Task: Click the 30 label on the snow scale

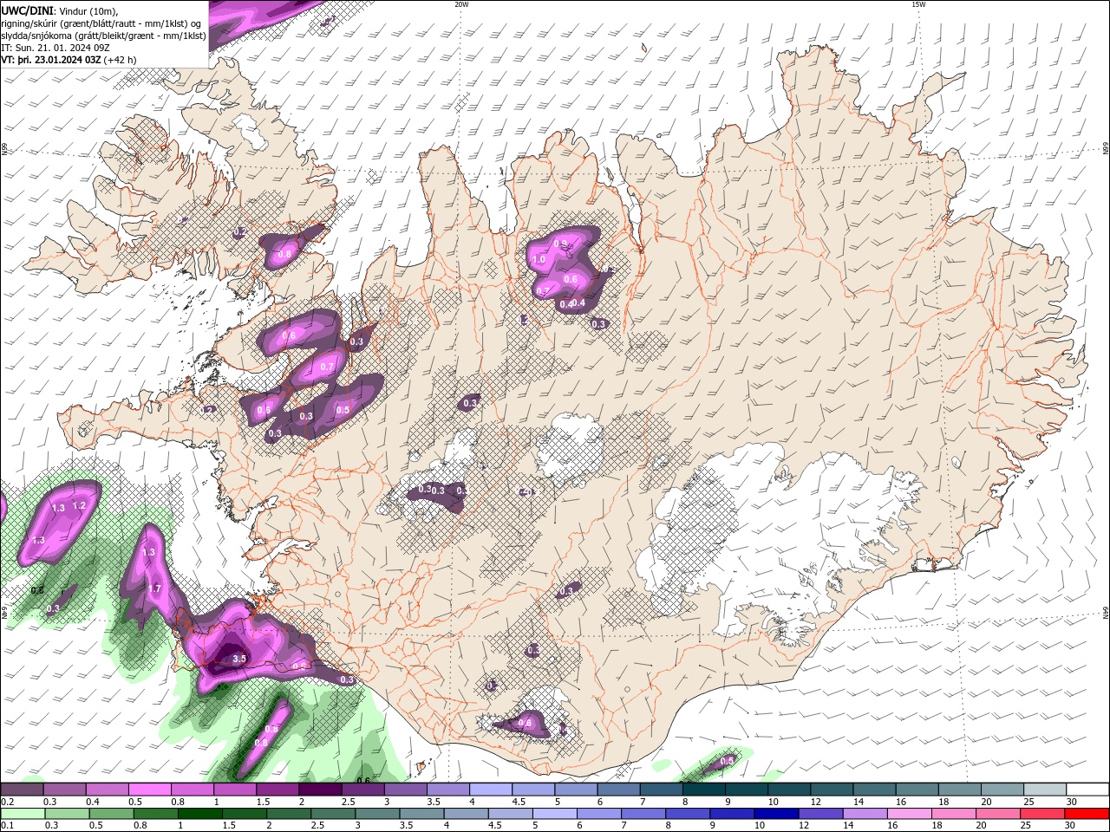Action: (x=1071, y=802)
